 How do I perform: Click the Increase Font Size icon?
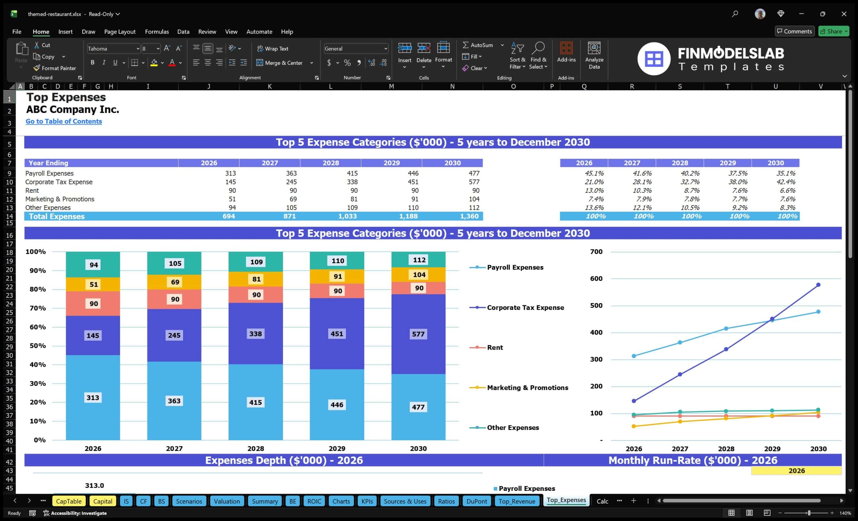167,48
